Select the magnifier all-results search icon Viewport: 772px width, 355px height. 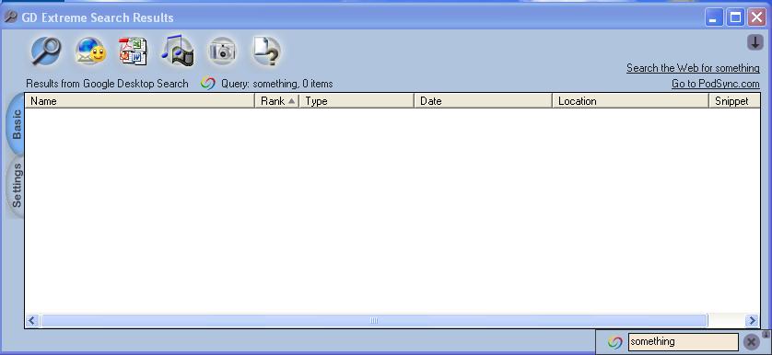coord(46,52)
